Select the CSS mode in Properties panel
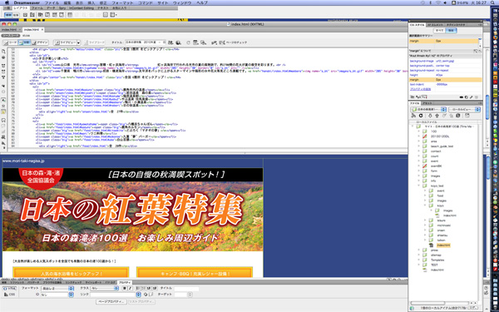The width and height of the screenshot is (499, 312). point(9,295)
